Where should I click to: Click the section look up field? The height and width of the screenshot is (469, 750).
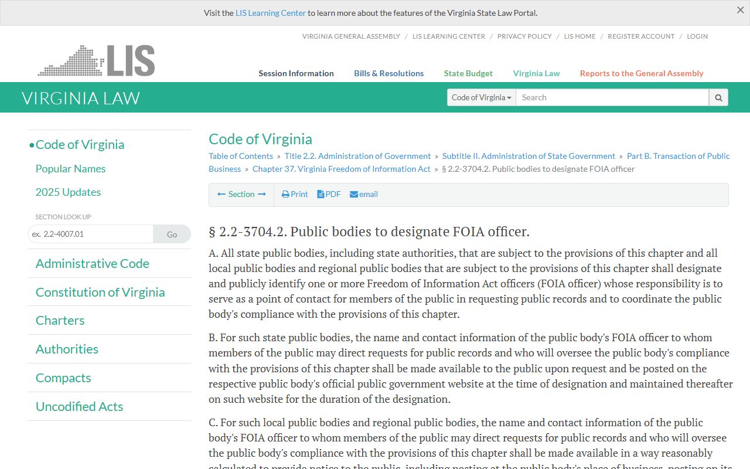pos(90,234)
